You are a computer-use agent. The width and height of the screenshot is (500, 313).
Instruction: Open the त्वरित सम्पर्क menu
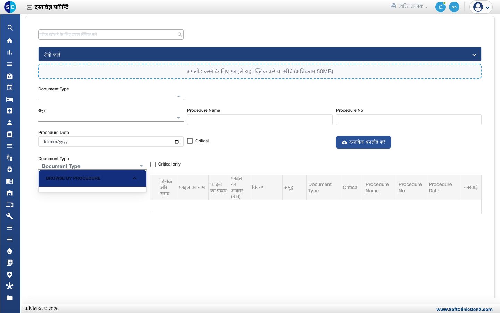pyautogui.click(x=409, y=6)
